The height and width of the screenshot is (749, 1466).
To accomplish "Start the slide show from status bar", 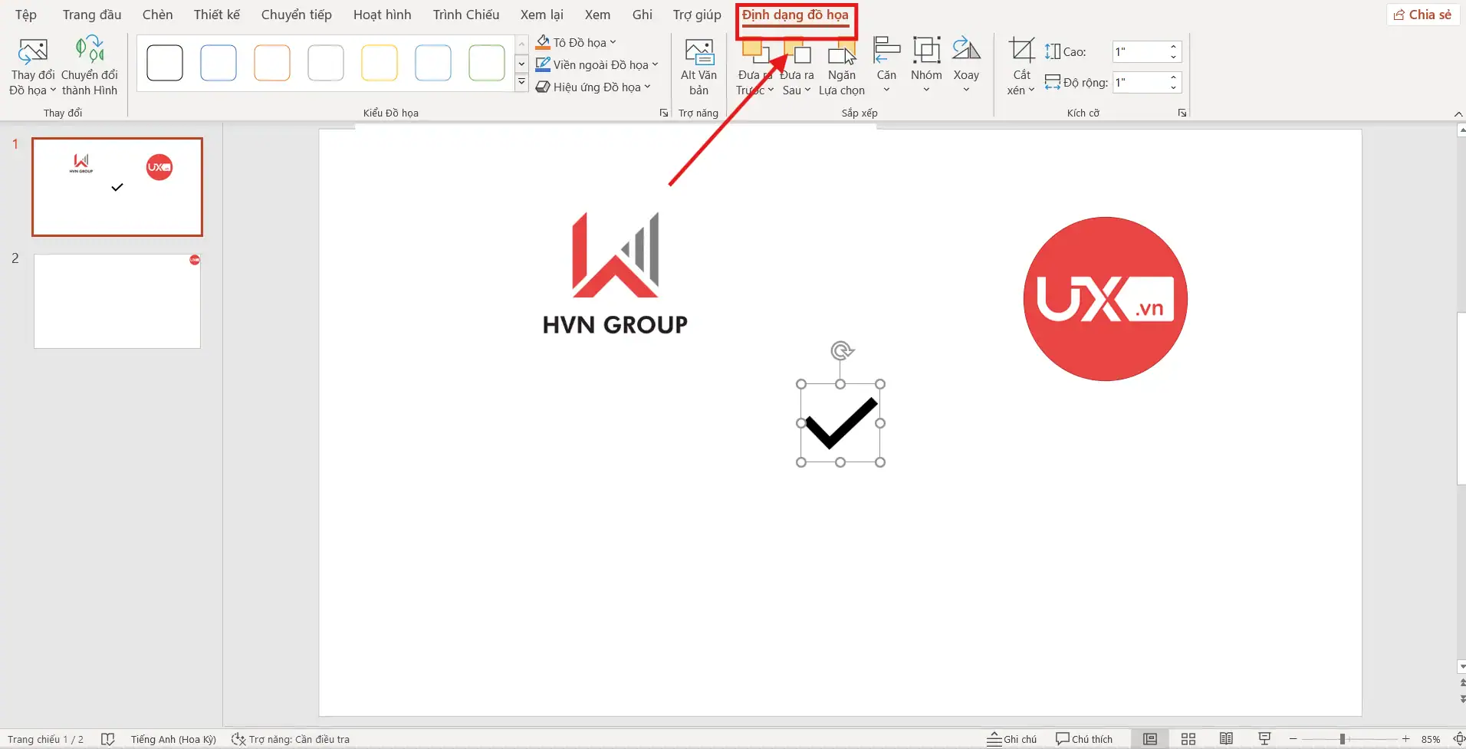I will pyautogui.click(x=1265, y=739).
